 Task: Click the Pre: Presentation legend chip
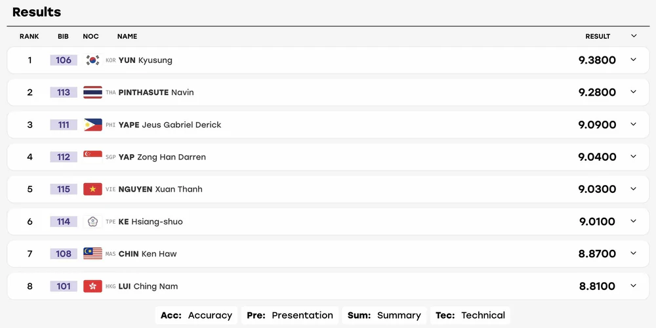click(290, 316)
